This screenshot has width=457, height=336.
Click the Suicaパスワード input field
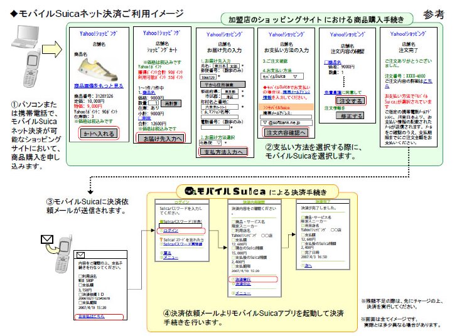pos(180,226)
